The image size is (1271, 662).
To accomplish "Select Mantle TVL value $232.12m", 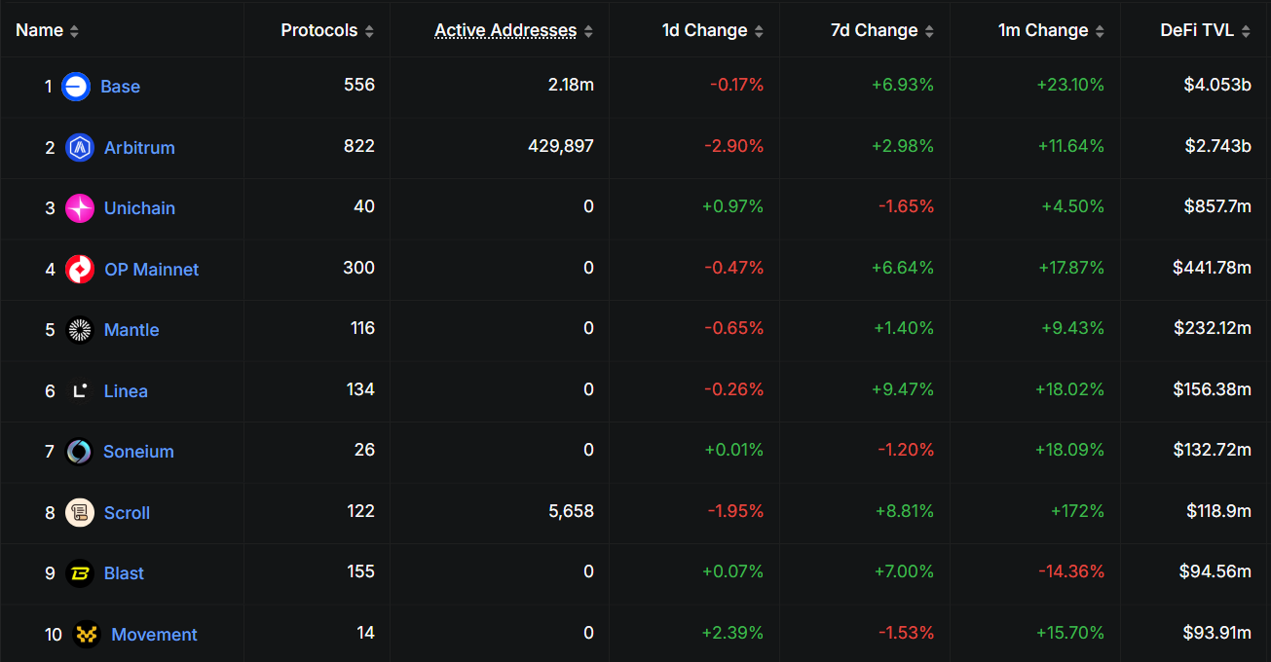I will point(1213,328).
